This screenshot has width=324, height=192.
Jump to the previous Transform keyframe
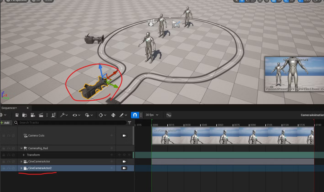pos(119,155)
